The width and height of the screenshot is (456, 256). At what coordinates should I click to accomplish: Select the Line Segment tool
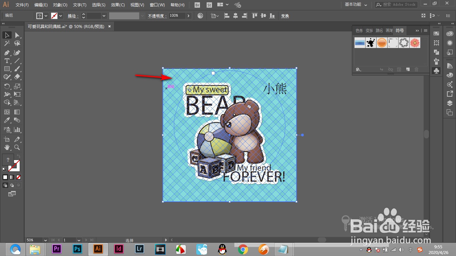tap(17, 61)
